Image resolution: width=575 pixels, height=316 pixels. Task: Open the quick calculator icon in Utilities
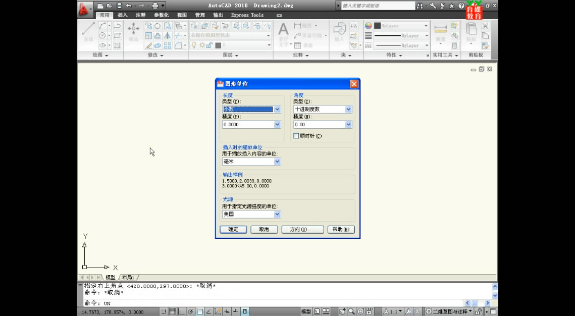pyautogui.click(x=455, y=45)
